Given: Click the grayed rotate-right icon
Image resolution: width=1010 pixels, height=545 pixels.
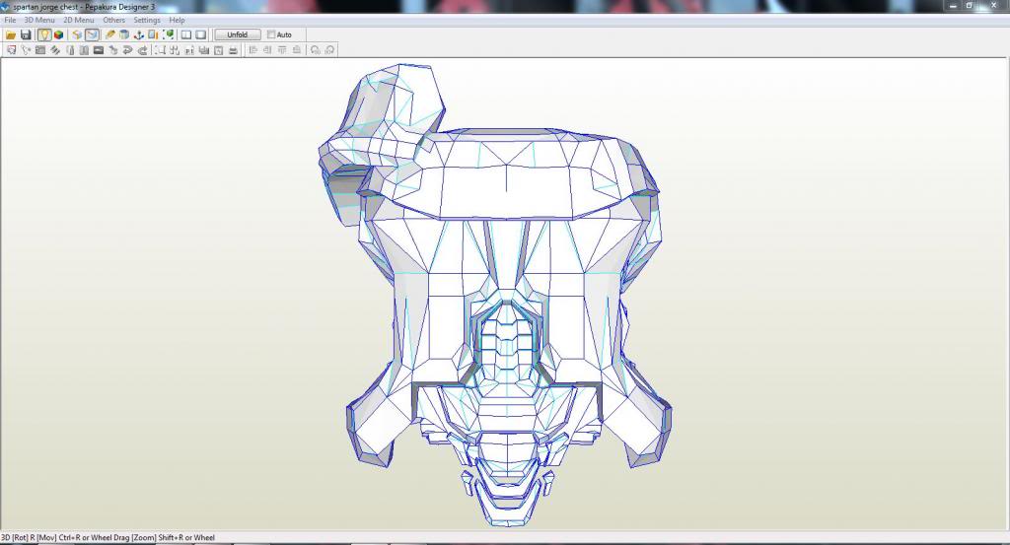Looking at the screenshot, I should click(329, 50).
